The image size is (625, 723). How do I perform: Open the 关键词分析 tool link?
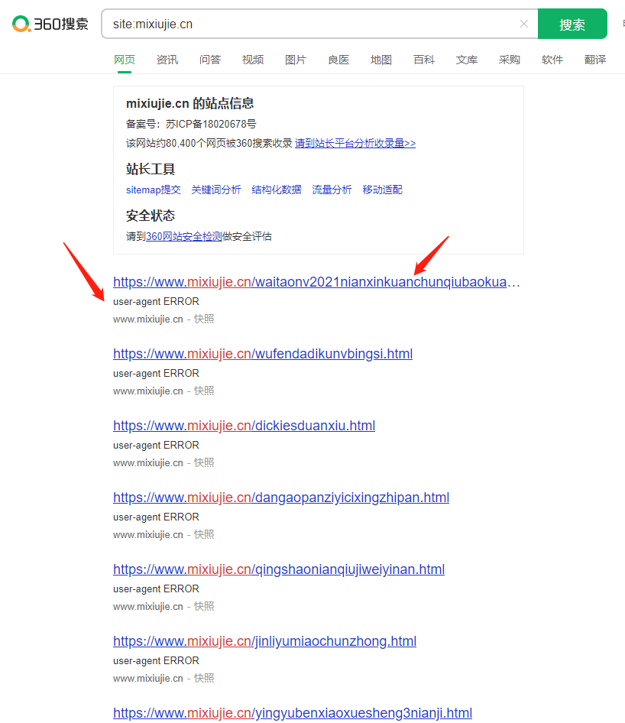coord(216,190)
